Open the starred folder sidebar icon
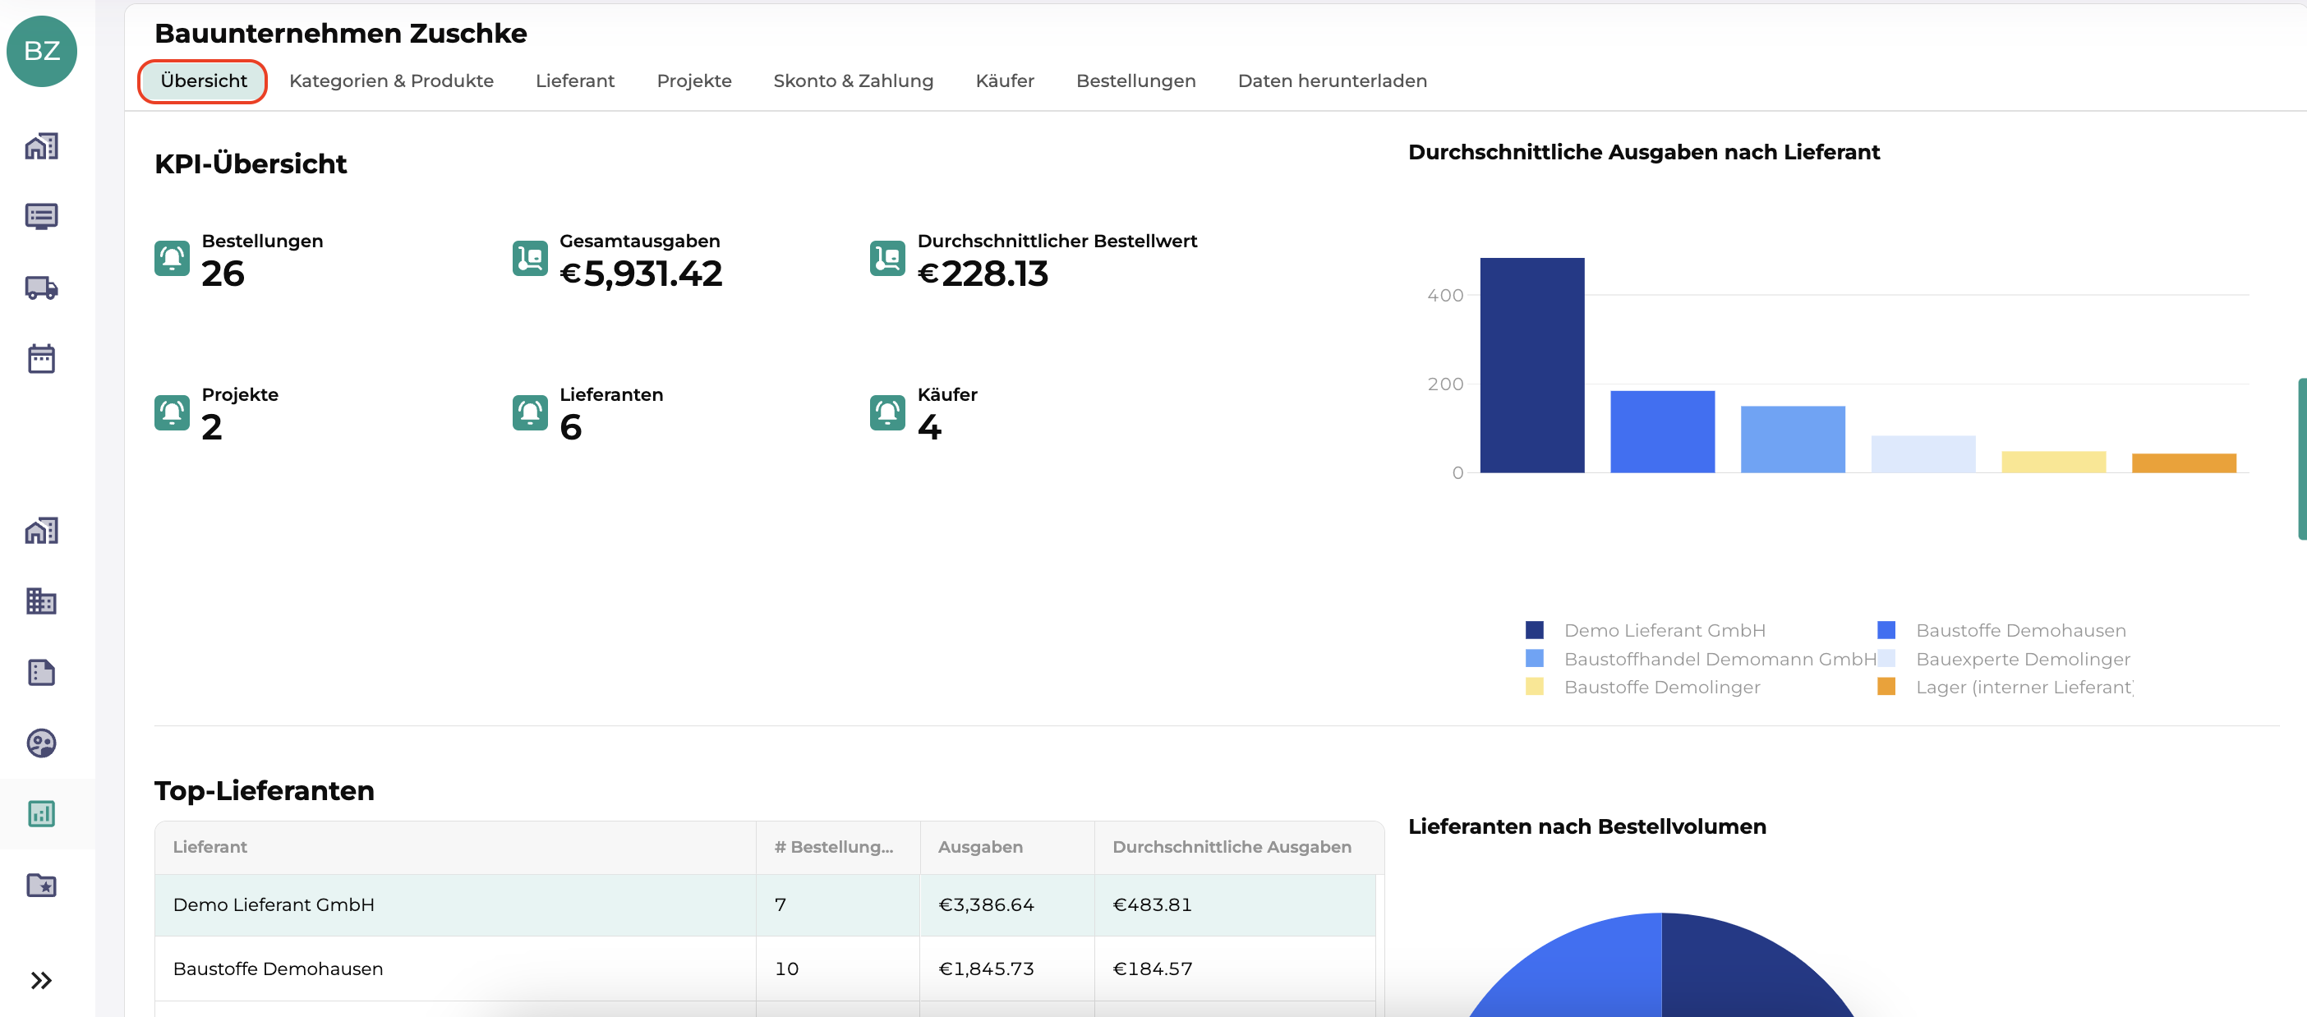The height and width of the screenshot is (1017, 2307). pos(41,885)
